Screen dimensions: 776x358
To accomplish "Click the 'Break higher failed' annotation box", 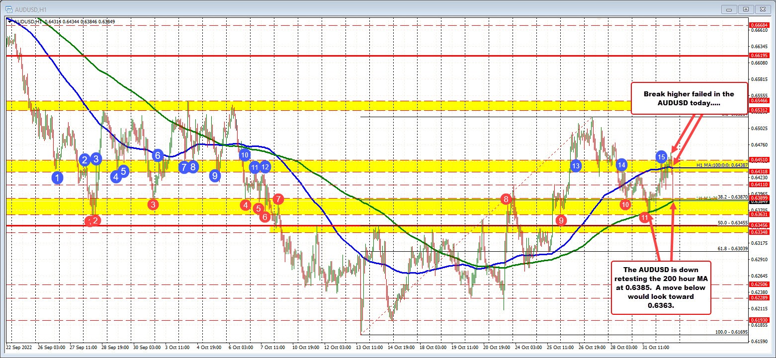I will point(689,98).
